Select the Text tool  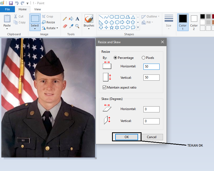[x=77, y=19]
